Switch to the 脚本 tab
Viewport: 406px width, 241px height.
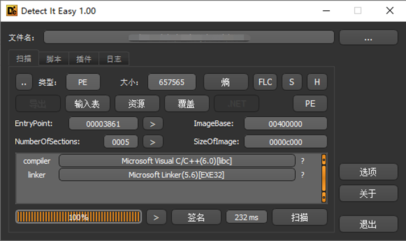click(53, 58)
